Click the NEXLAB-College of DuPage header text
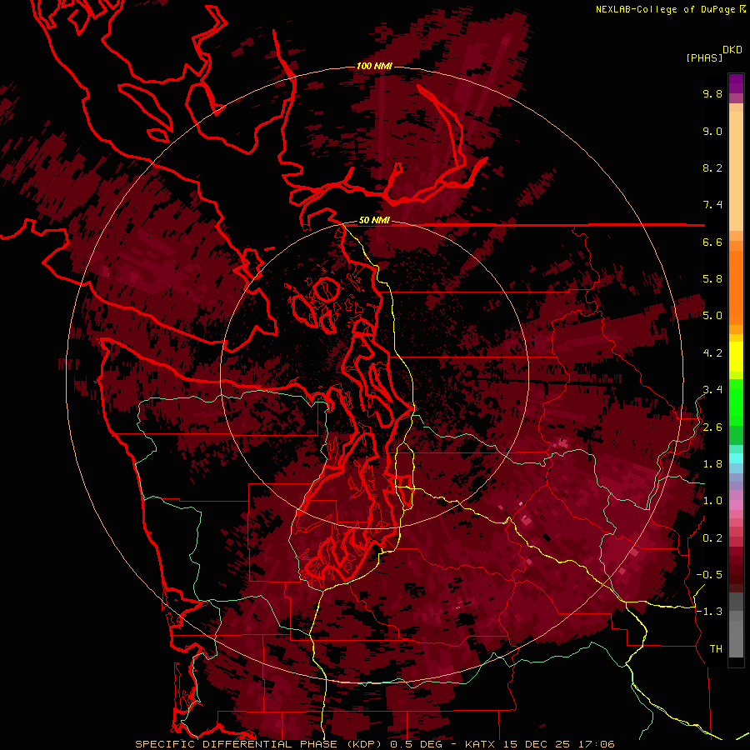750x750 pixels. tap(665, 9)
